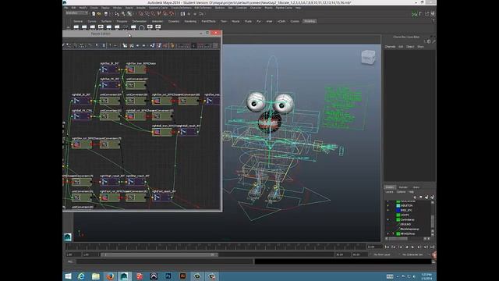Open the Channels menu in Channel Box
The height and width of the screenshot is (281, 499).
pos(390,47)
